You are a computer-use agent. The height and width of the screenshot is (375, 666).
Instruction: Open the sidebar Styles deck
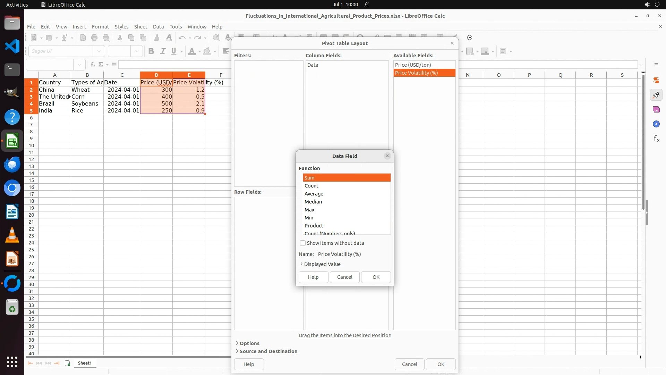(656, 95)
